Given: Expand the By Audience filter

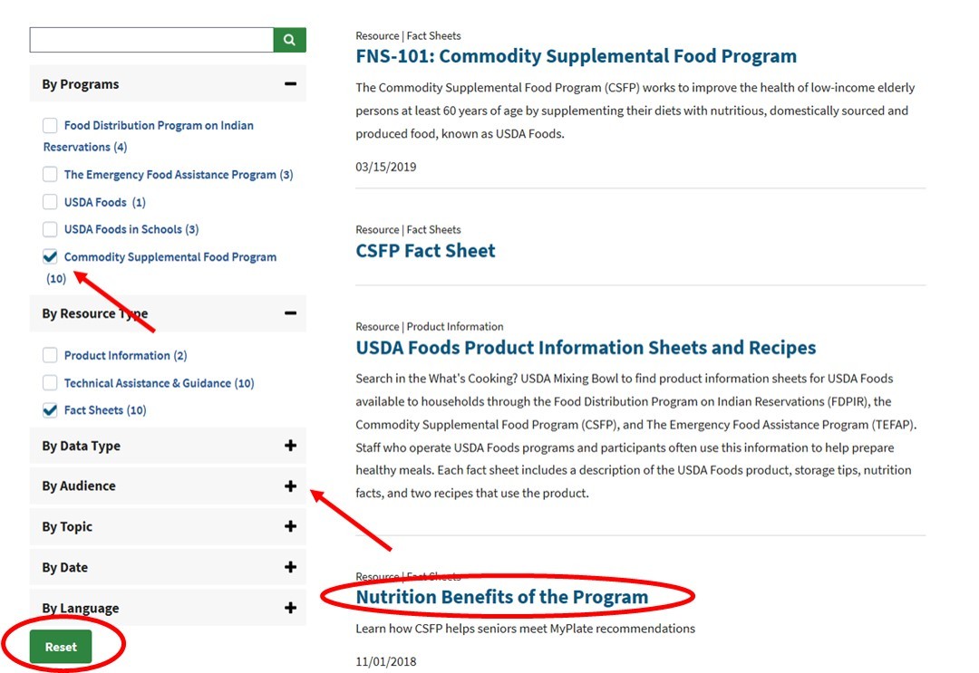Looking at the screenshot, I should point(290,486).
